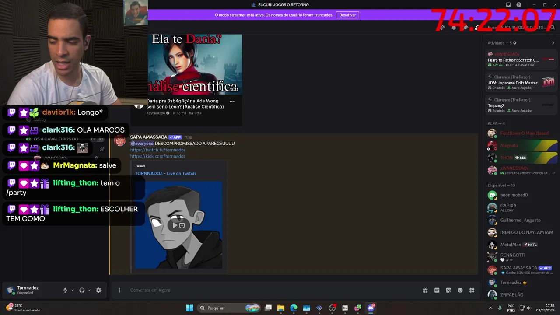Open the JDM: Japanese Drift Master activity card
The image size is (560, 315).
coord(521,82)
